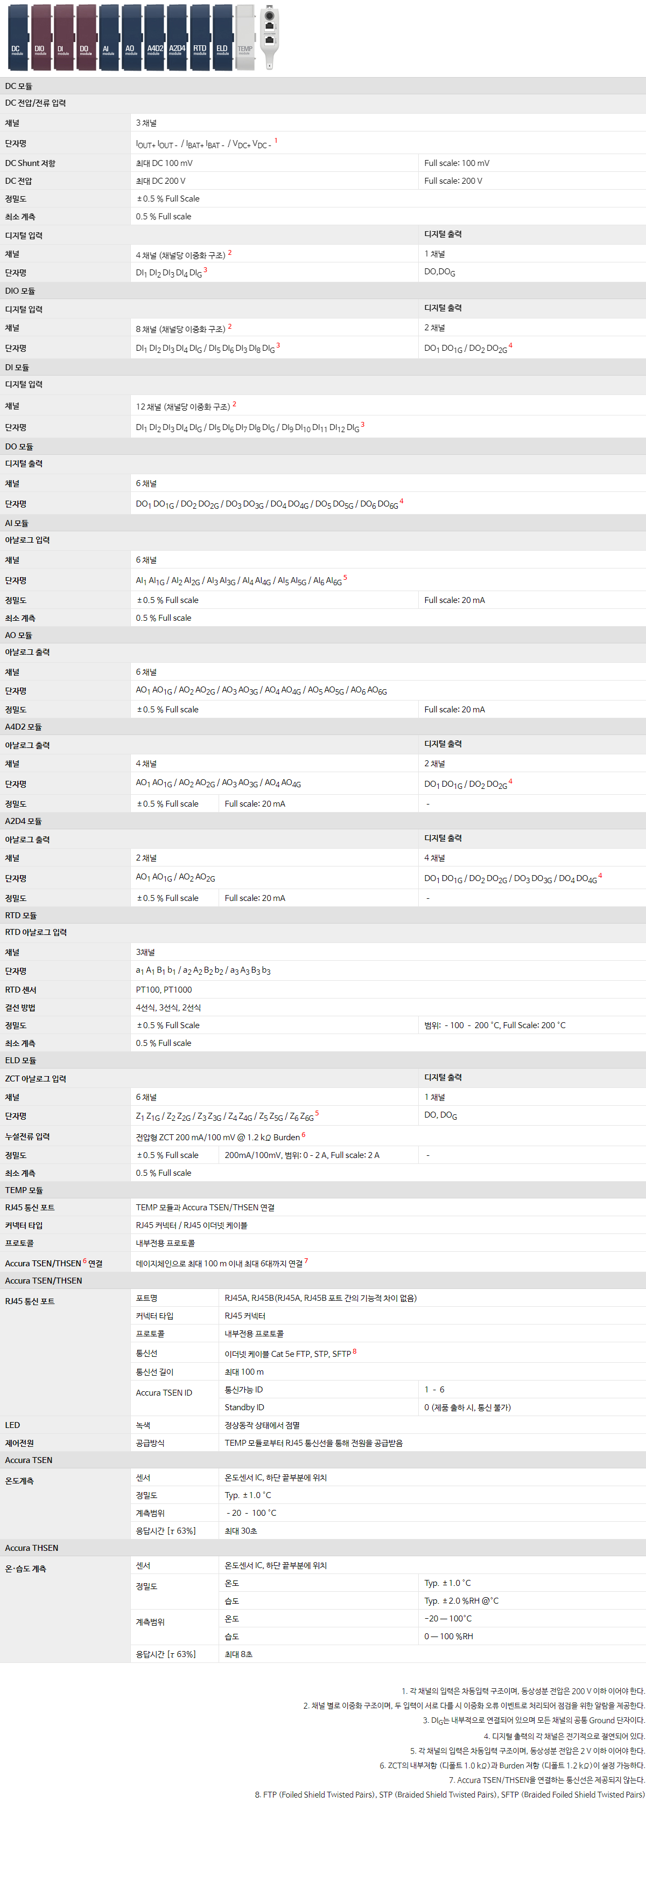This screenshot has width=646, height=1886.
Task: Click the 'AO 모듈' section header
Action: click(x=322, y=635)
